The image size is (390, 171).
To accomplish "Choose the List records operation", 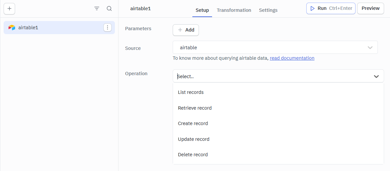I will [191, 92].
